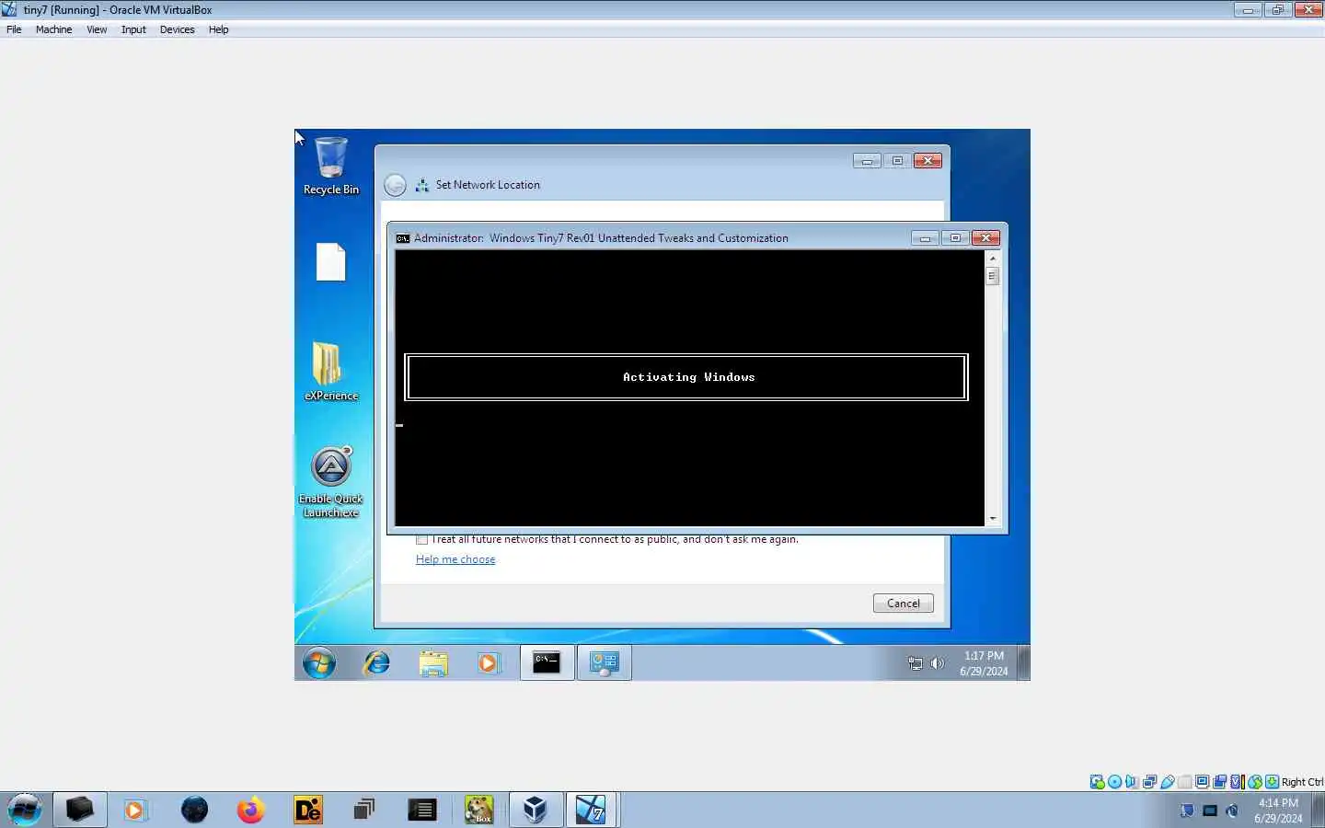
Task: Click the console vertical scrollbar thumb
Action: (x=993, y=276)
